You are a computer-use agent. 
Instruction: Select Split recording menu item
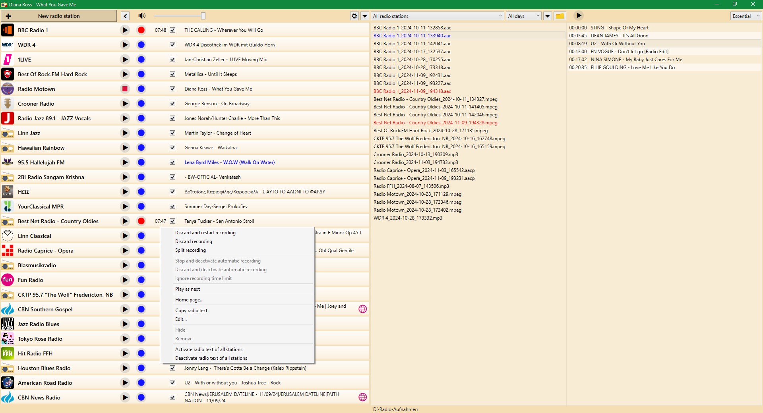coord(237,250)
